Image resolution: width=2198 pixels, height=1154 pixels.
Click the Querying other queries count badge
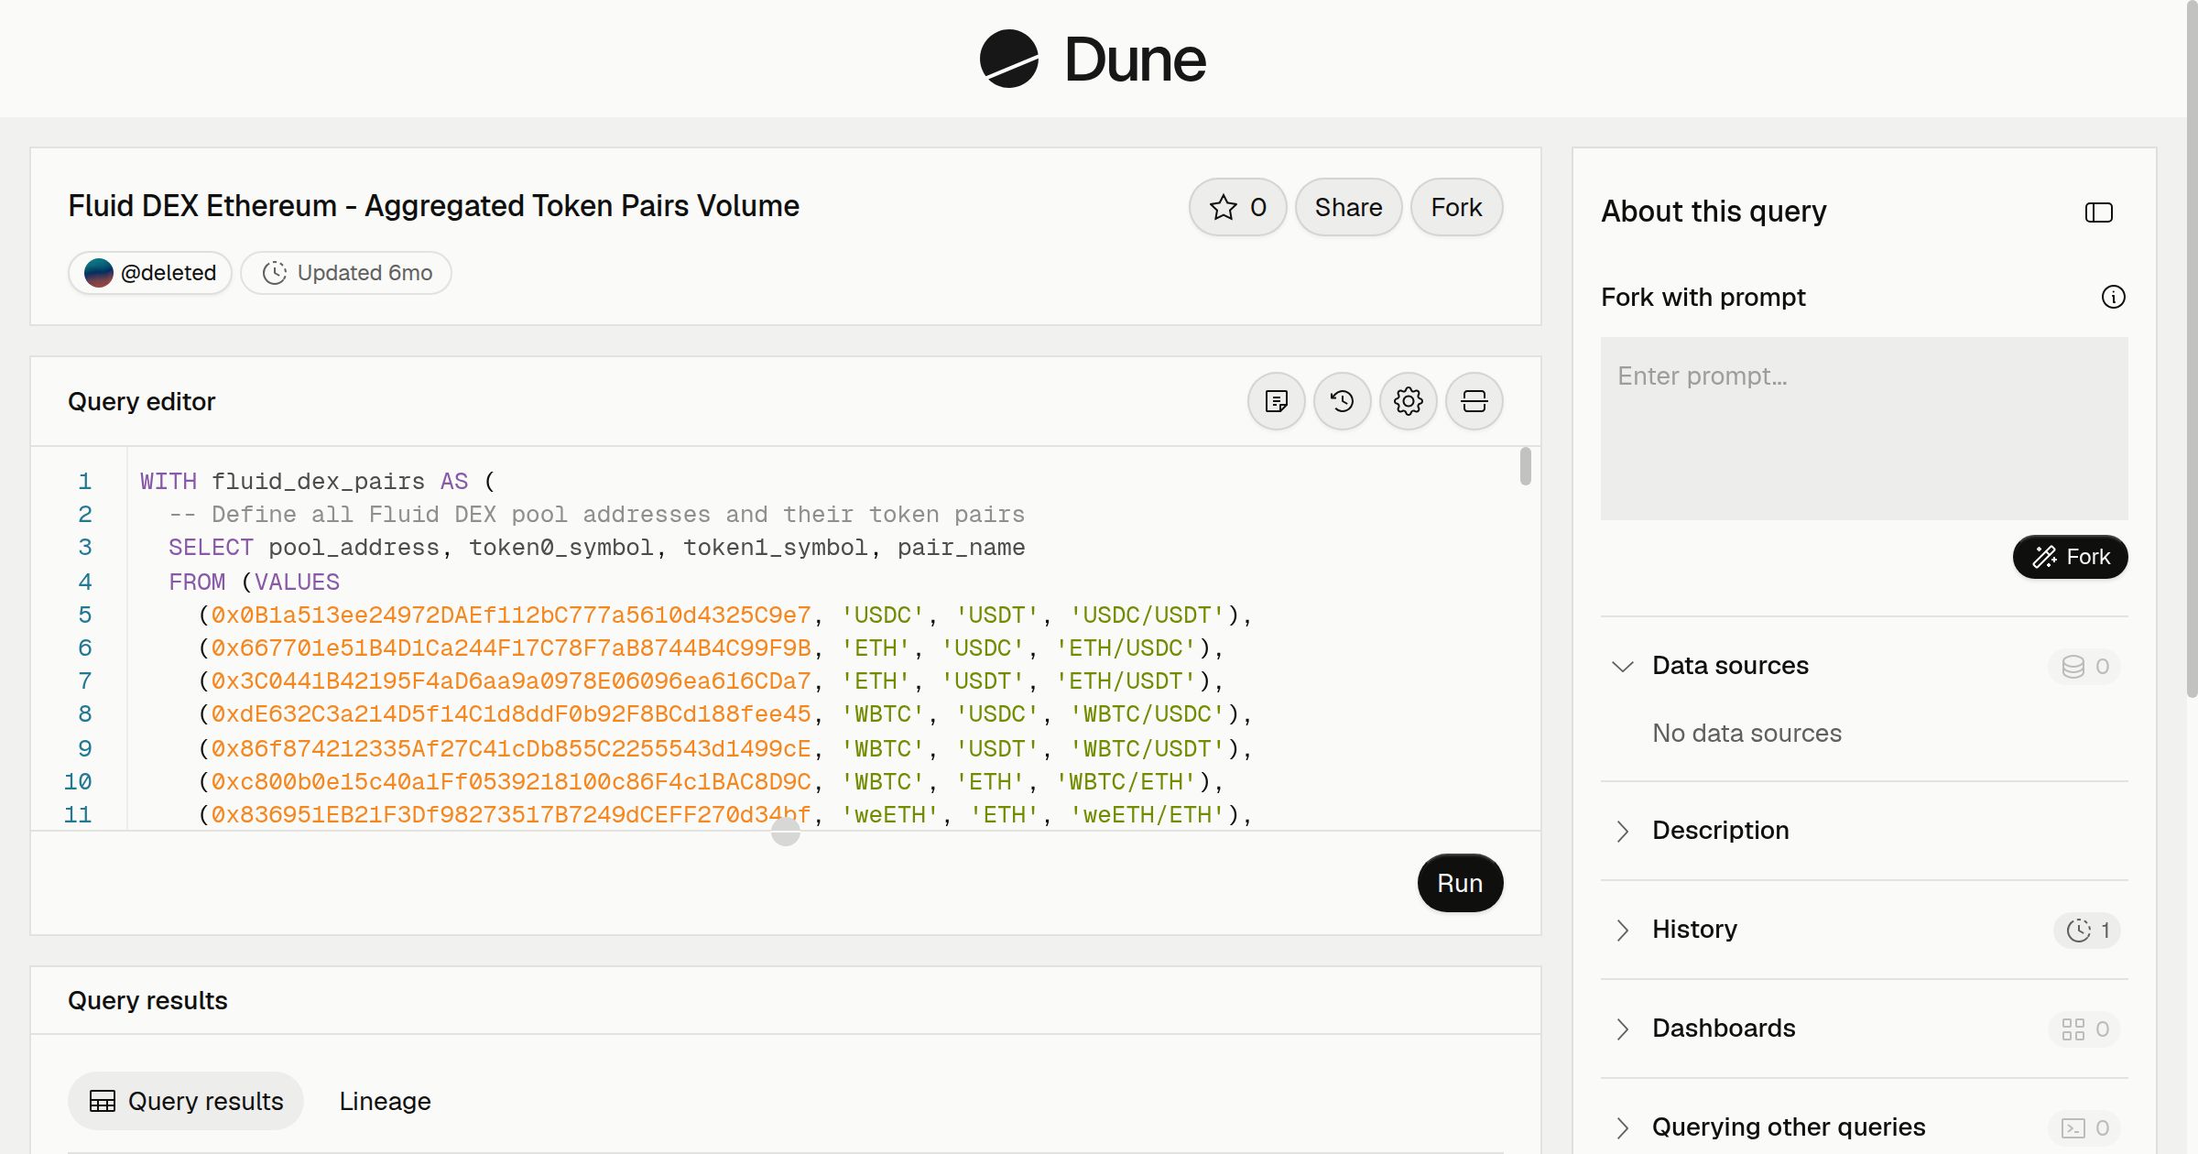tap(2084, 1128)
